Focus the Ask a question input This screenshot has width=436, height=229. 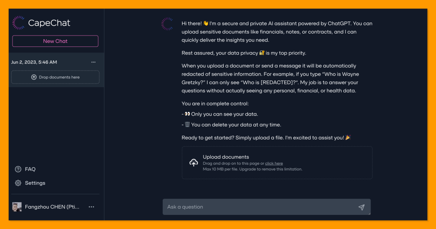(x=267, y=207)
